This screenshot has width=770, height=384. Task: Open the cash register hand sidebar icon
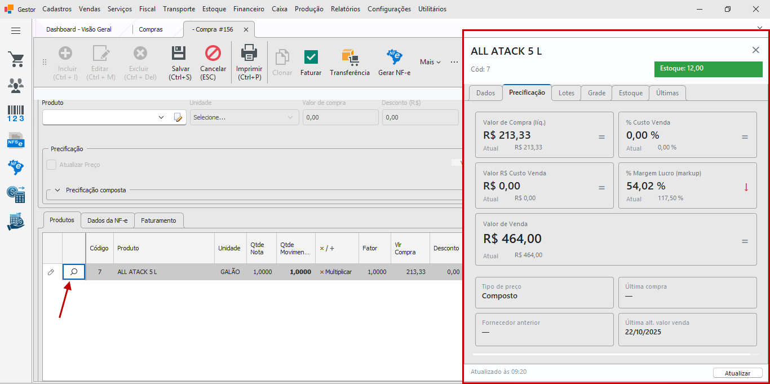pos(16,221)
